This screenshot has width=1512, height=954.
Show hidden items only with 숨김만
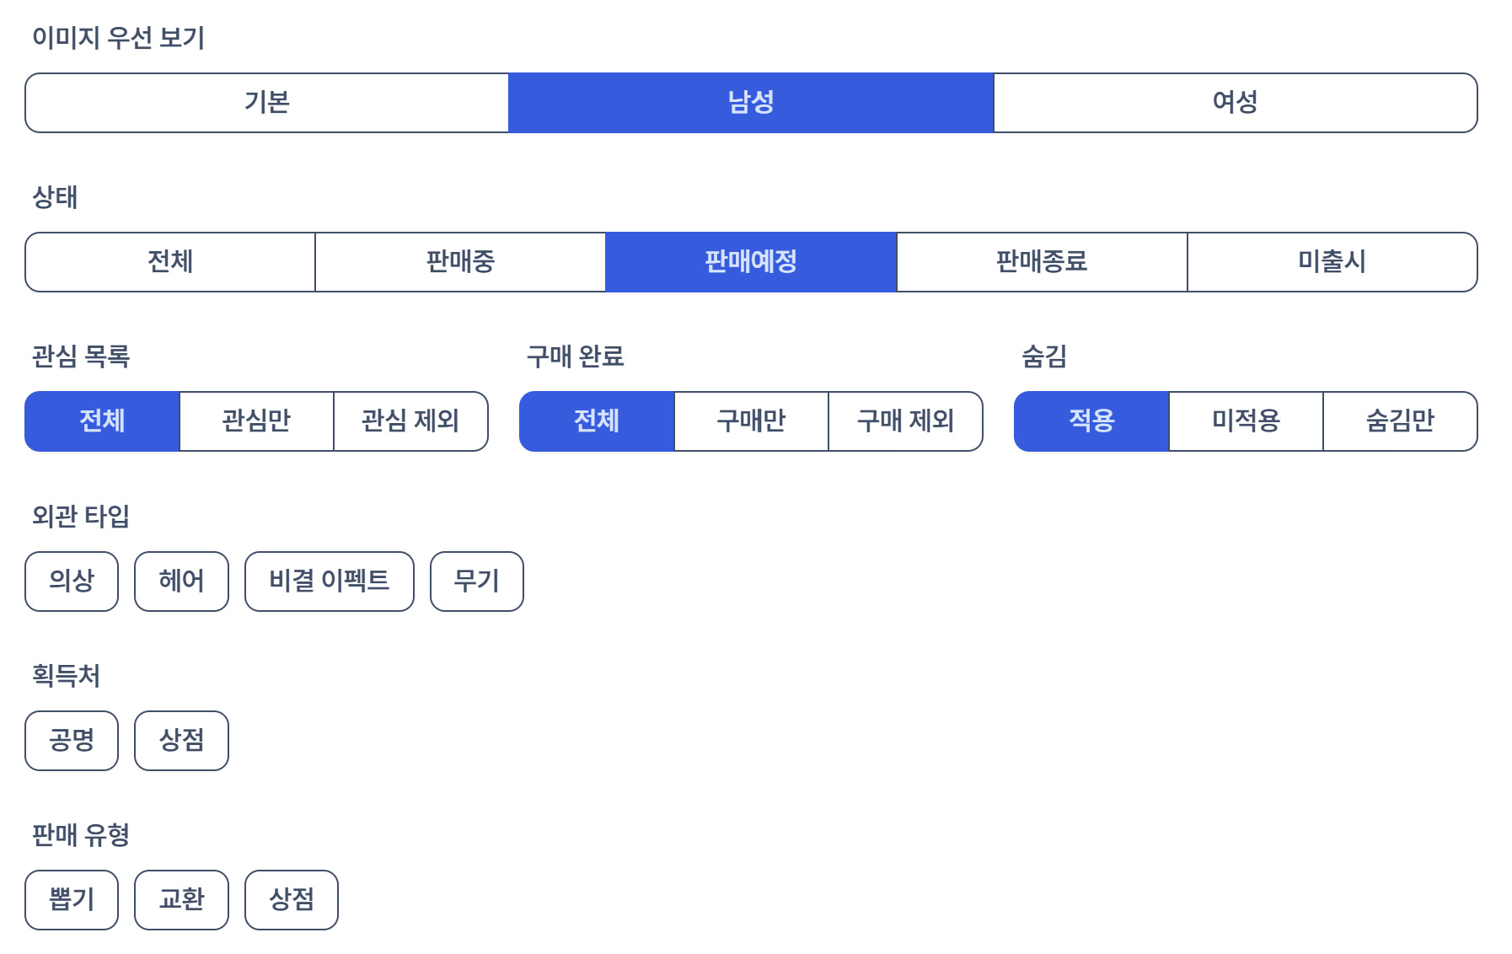pyautogui.click(x=1400, y=421)
